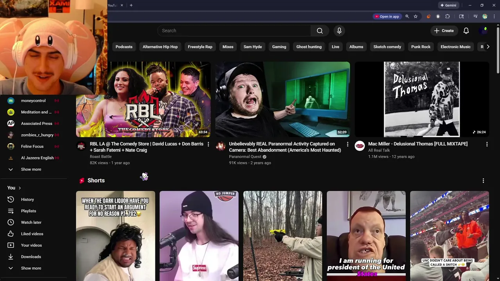Image resolution: width=500 pixels, height=281 pixels.
Task: Click the Open in app button
Action: [387, 16]
